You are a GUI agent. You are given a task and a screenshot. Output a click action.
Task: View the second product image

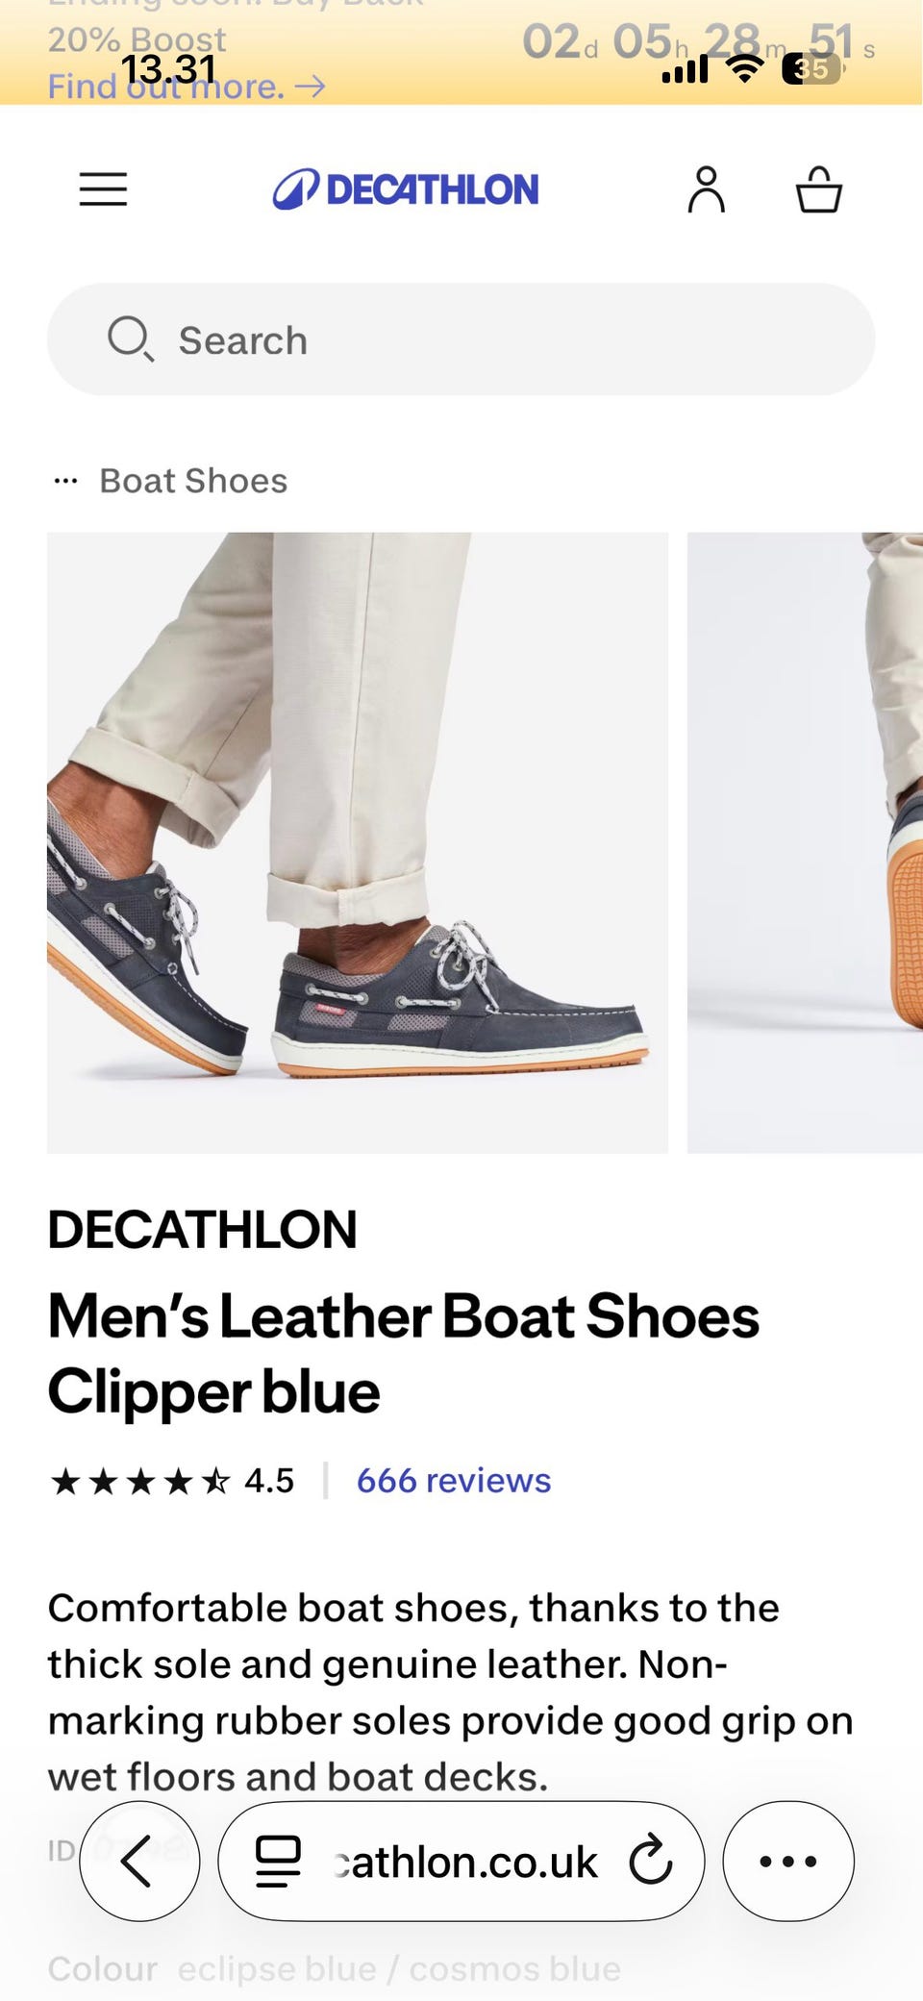tap(805, 842)
